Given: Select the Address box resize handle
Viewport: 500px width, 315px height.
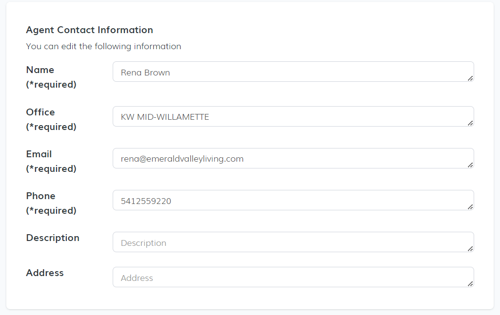Looking at the screenshot, I should 470,283.
